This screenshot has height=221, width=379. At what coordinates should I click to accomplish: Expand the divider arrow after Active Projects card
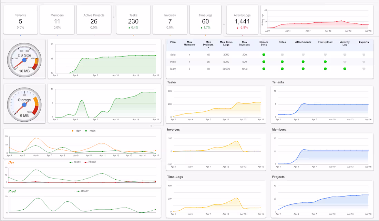tap(113, 17)
